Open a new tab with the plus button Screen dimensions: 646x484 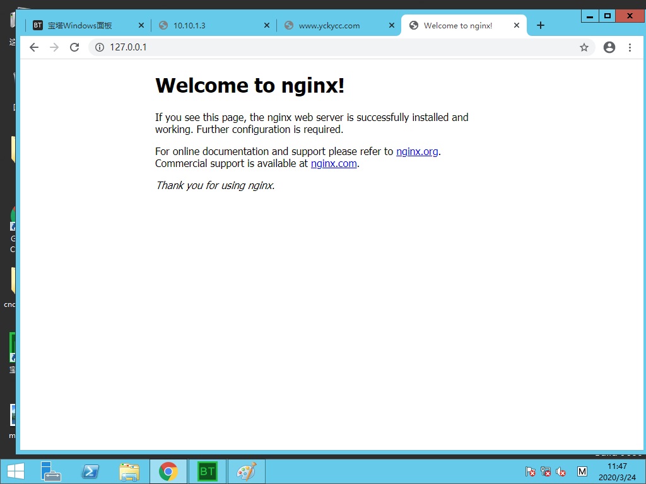point(541,25)
